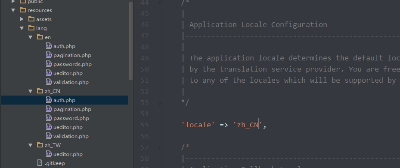The width and height of the screenshot is (400, 168).
Task: Click line number 55 in gutter
Action: coord(145,125)
